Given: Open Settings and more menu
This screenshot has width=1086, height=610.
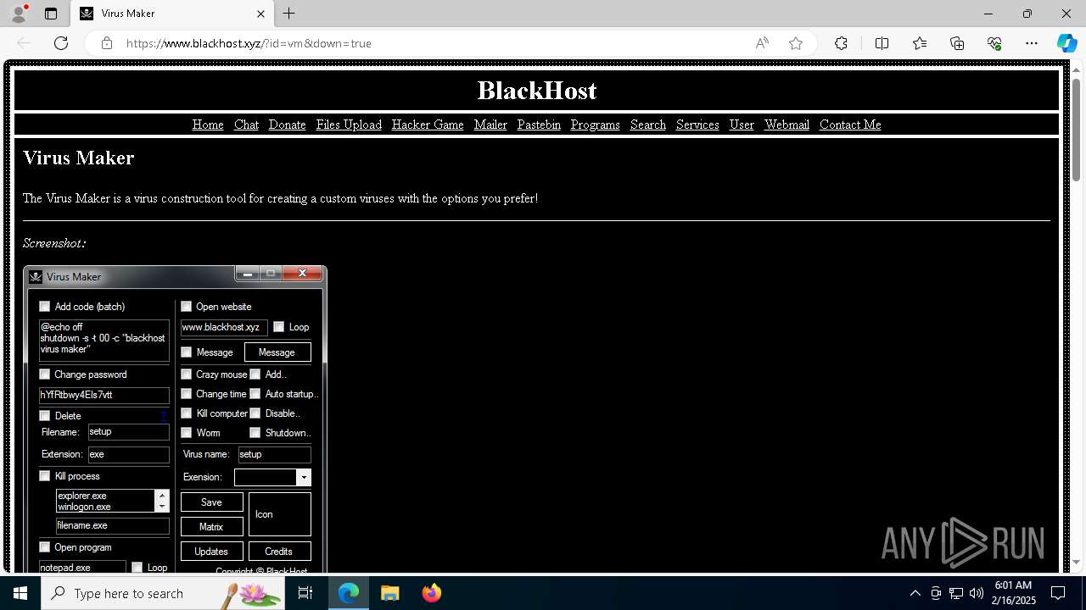Looking at the screenshot, I should coord(1032,43).
